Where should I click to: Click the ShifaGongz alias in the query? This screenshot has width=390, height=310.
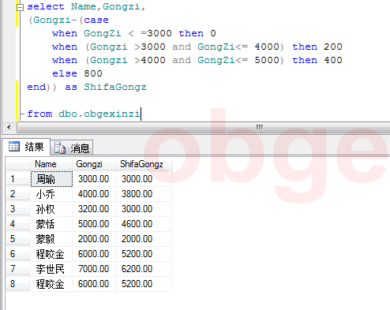click(115, 87)
